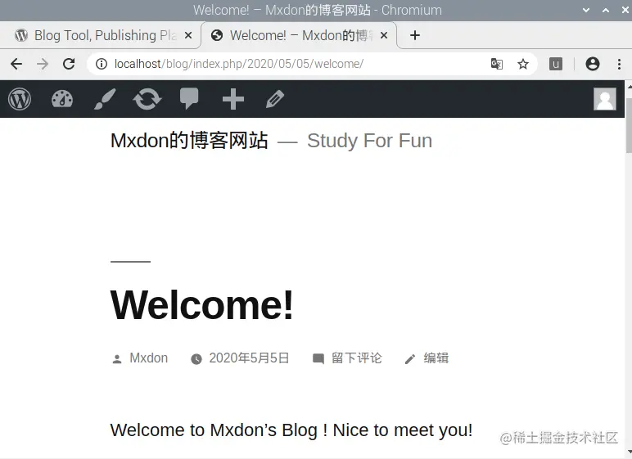Click the browser extension icon labeled U
The width and height of the screenshot is (632, 459).
pyautogui.click(x=555, y=64)
